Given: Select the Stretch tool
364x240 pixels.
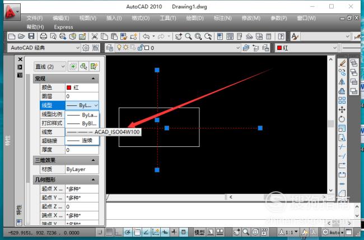Looking at the screenshot, I should tap(342, 137).
